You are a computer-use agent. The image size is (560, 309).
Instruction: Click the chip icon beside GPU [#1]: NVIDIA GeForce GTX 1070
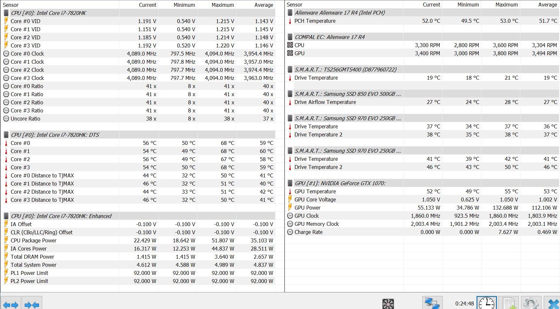pyautogui.click(x=290, y=183)
